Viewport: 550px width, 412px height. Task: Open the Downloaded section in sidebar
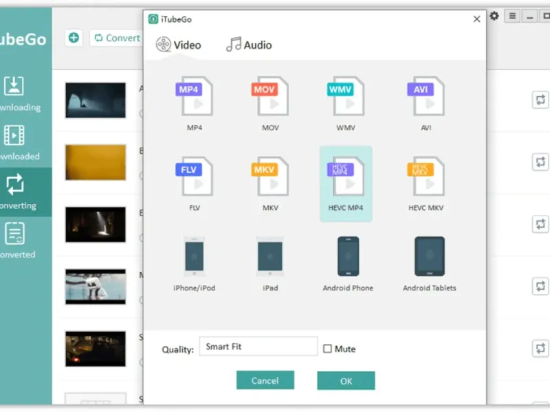(x=21, y=143)
